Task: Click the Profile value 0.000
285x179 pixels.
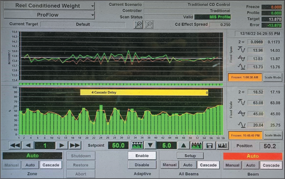Action: pyautogui.click(x=272, y=13)
